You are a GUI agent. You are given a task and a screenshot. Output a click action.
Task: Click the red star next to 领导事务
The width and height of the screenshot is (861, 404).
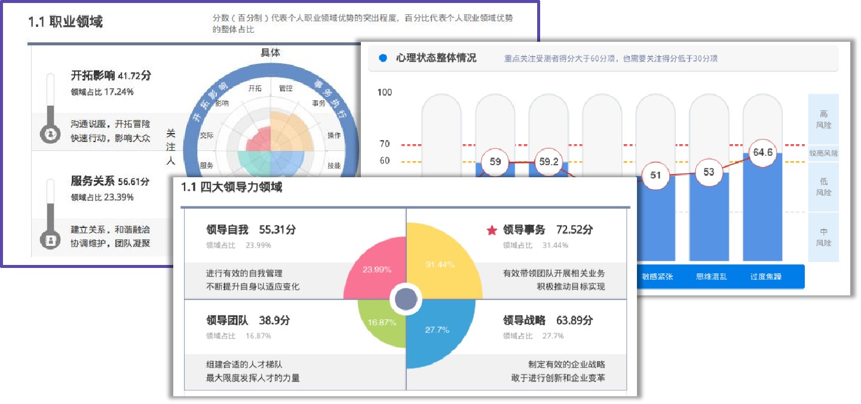click(492, 230)
